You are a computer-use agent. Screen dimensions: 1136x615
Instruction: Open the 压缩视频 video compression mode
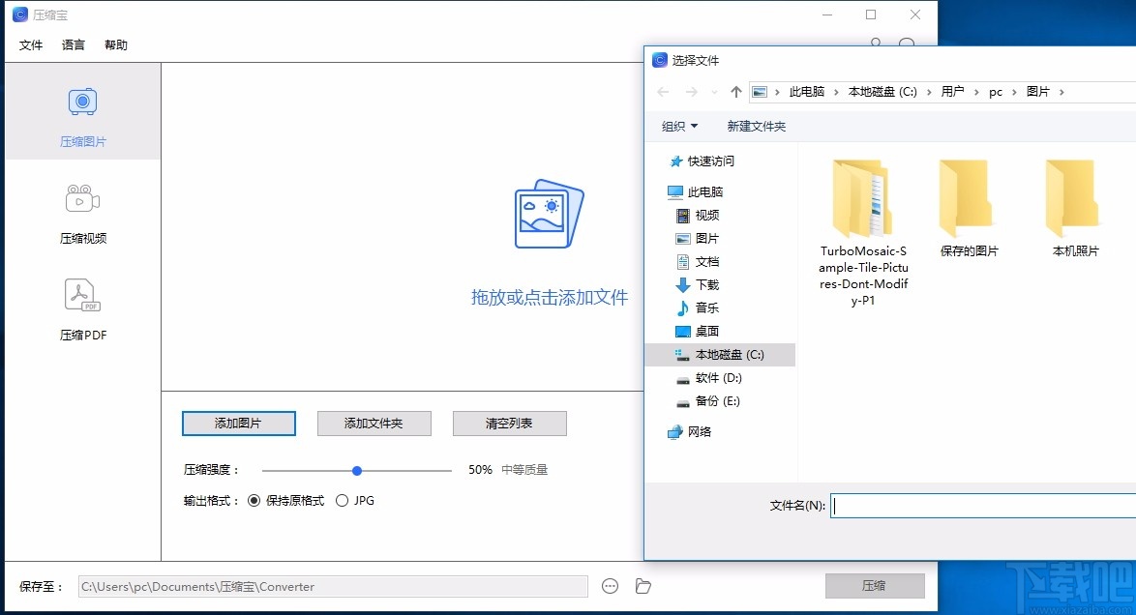click(82, 215)
